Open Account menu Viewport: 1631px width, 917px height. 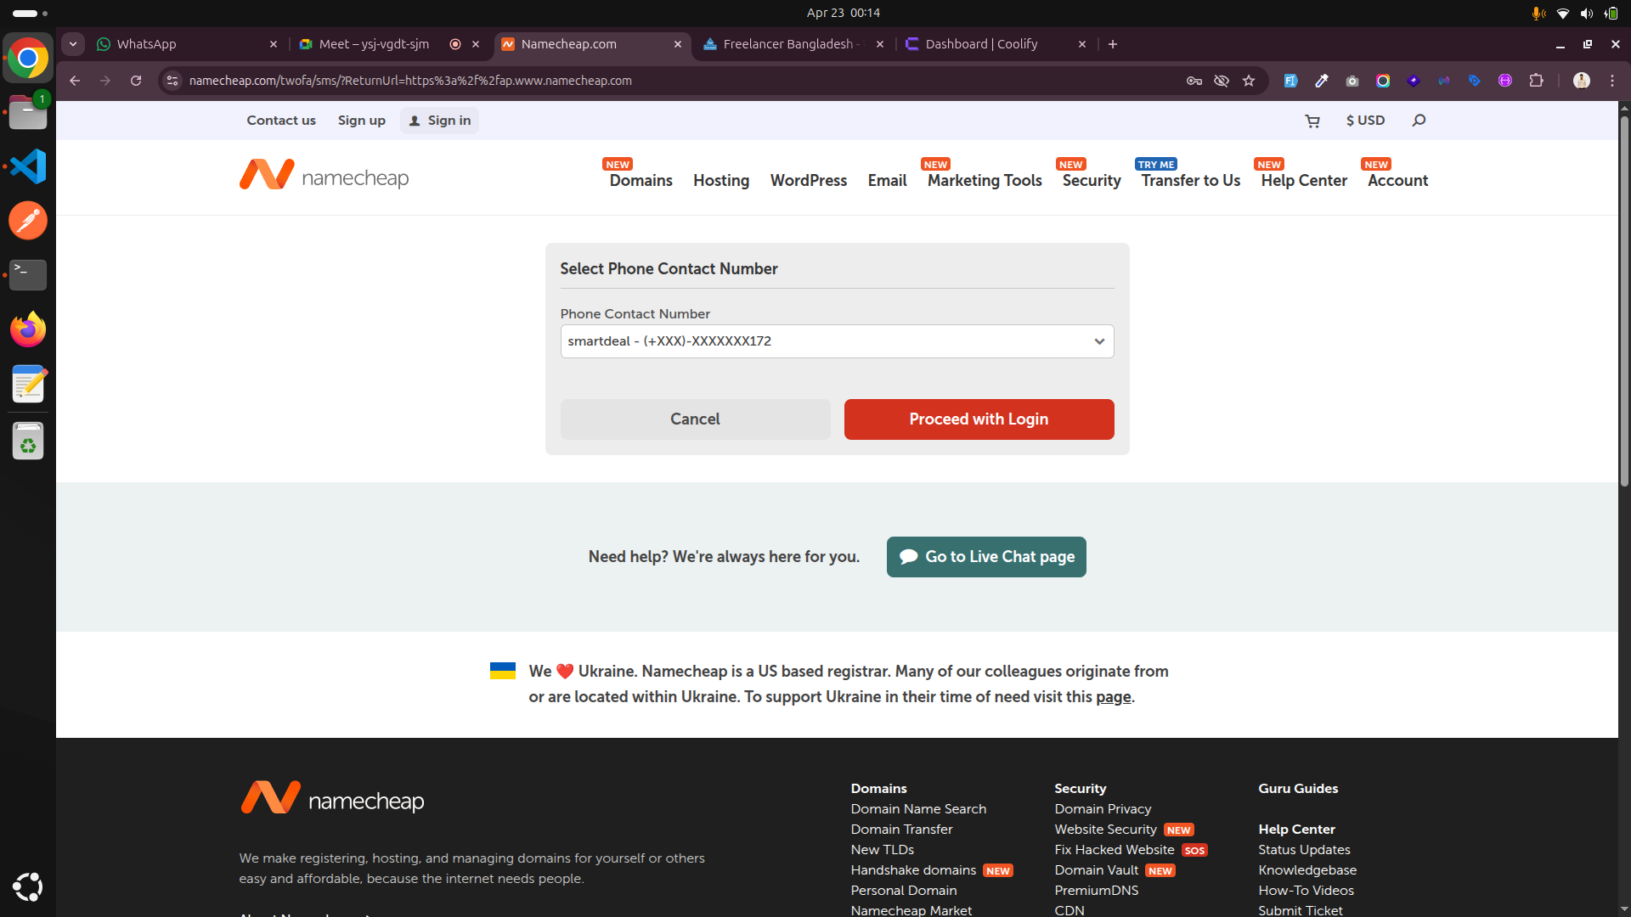[x=1397, y=181]
